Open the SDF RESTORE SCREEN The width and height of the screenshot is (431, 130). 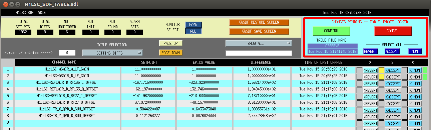click(x=259, y=22)
